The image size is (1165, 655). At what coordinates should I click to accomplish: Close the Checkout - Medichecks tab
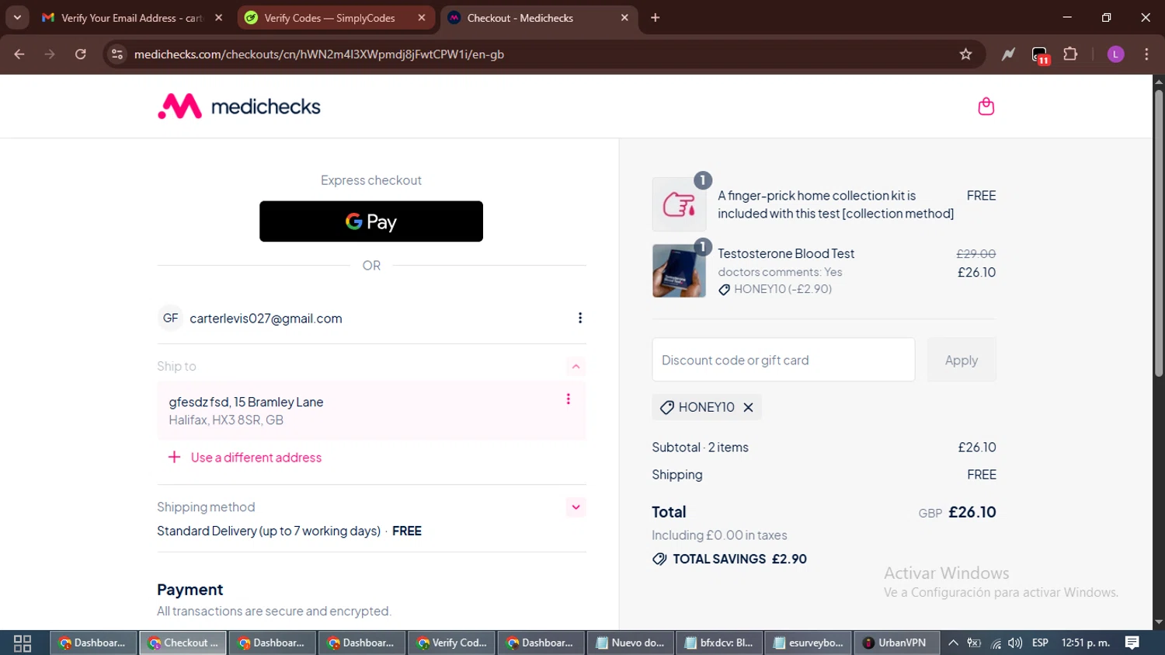[624, 18]
